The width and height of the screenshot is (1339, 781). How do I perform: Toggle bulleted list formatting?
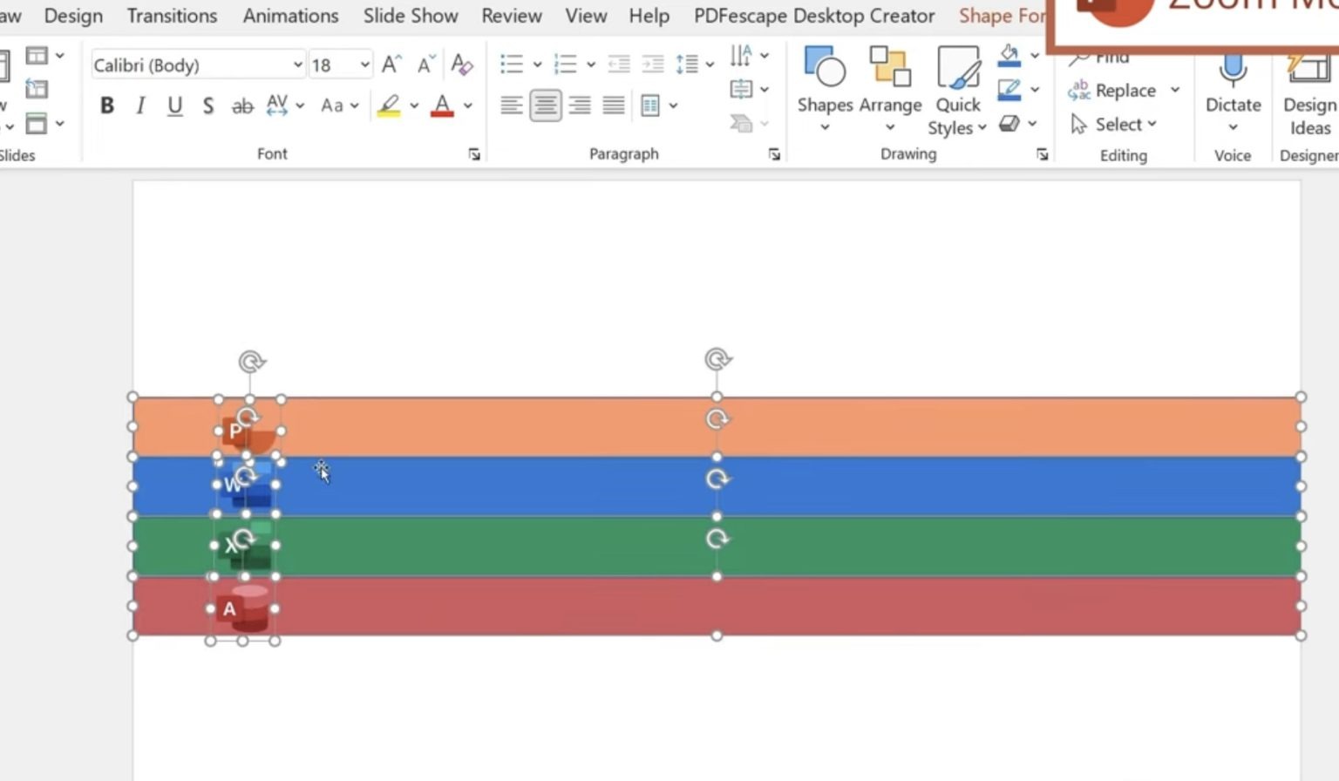coord(511,63)
